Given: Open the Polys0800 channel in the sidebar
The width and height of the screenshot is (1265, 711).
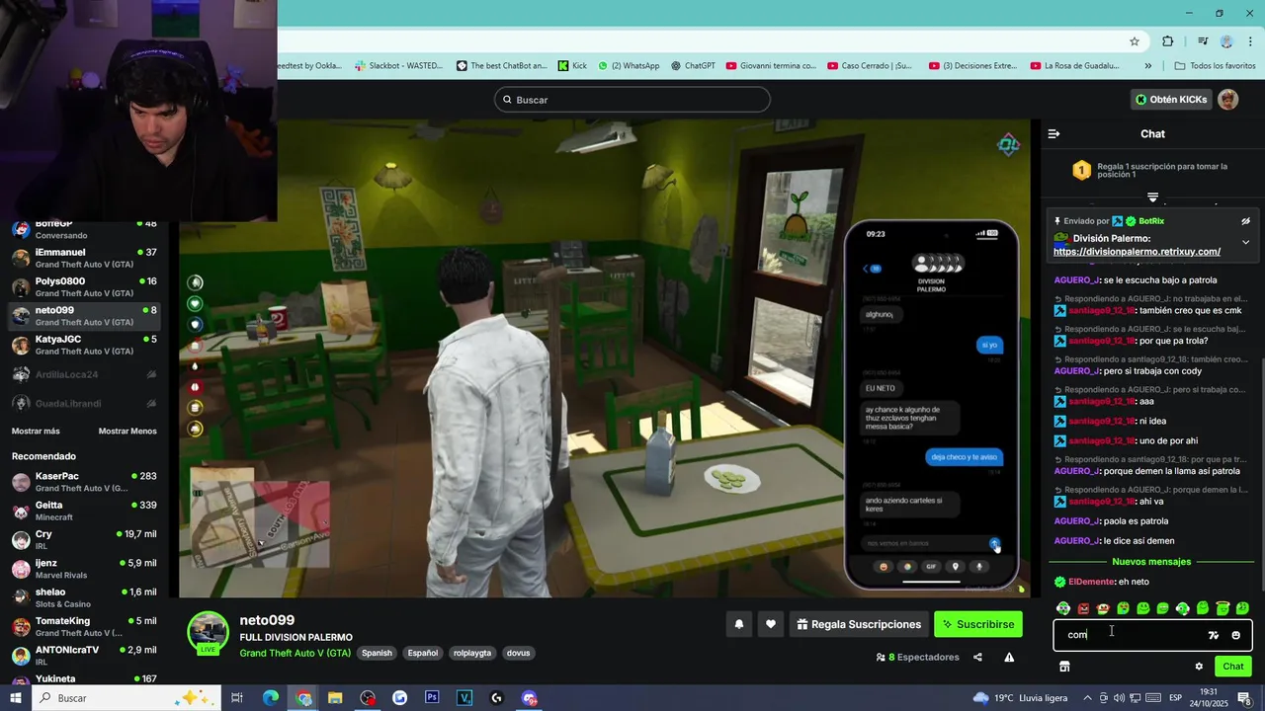Looking at the screenshot, I should point(84,287).
